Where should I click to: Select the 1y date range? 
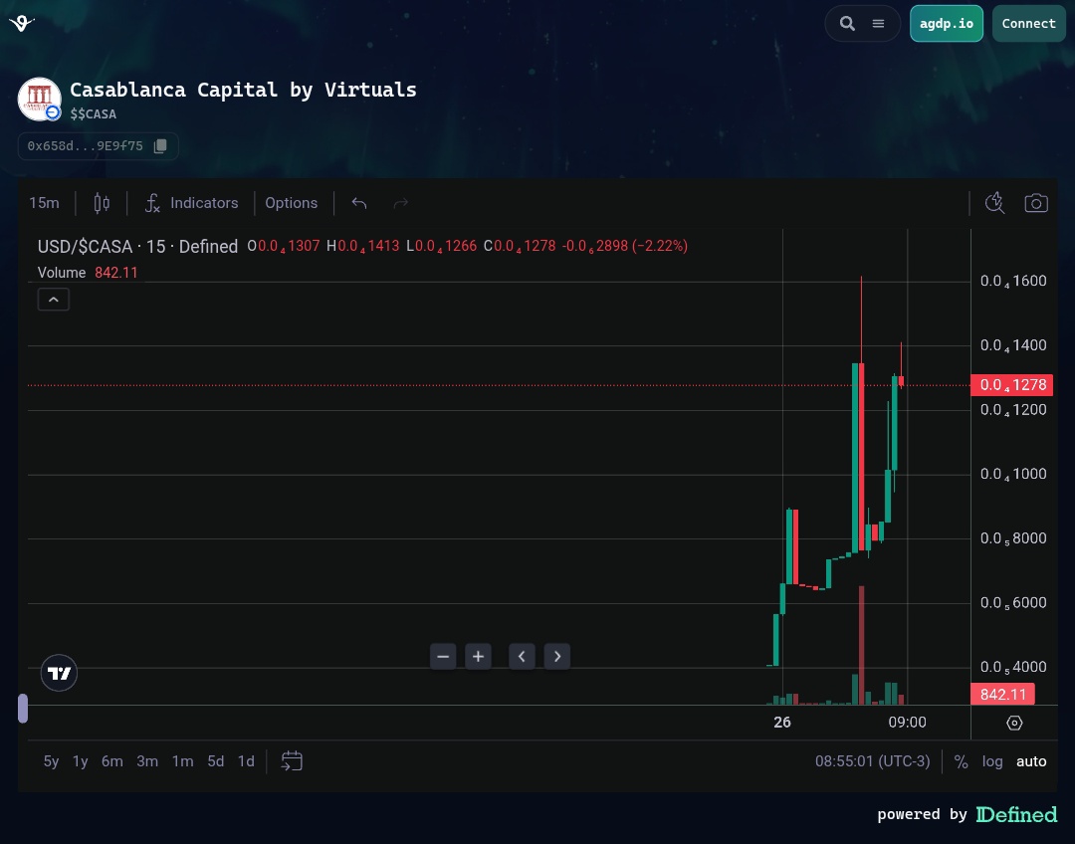click(81, 761)
